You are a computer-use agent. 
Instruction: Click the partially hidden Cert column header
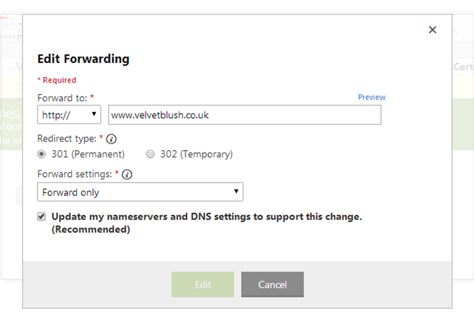463,67
